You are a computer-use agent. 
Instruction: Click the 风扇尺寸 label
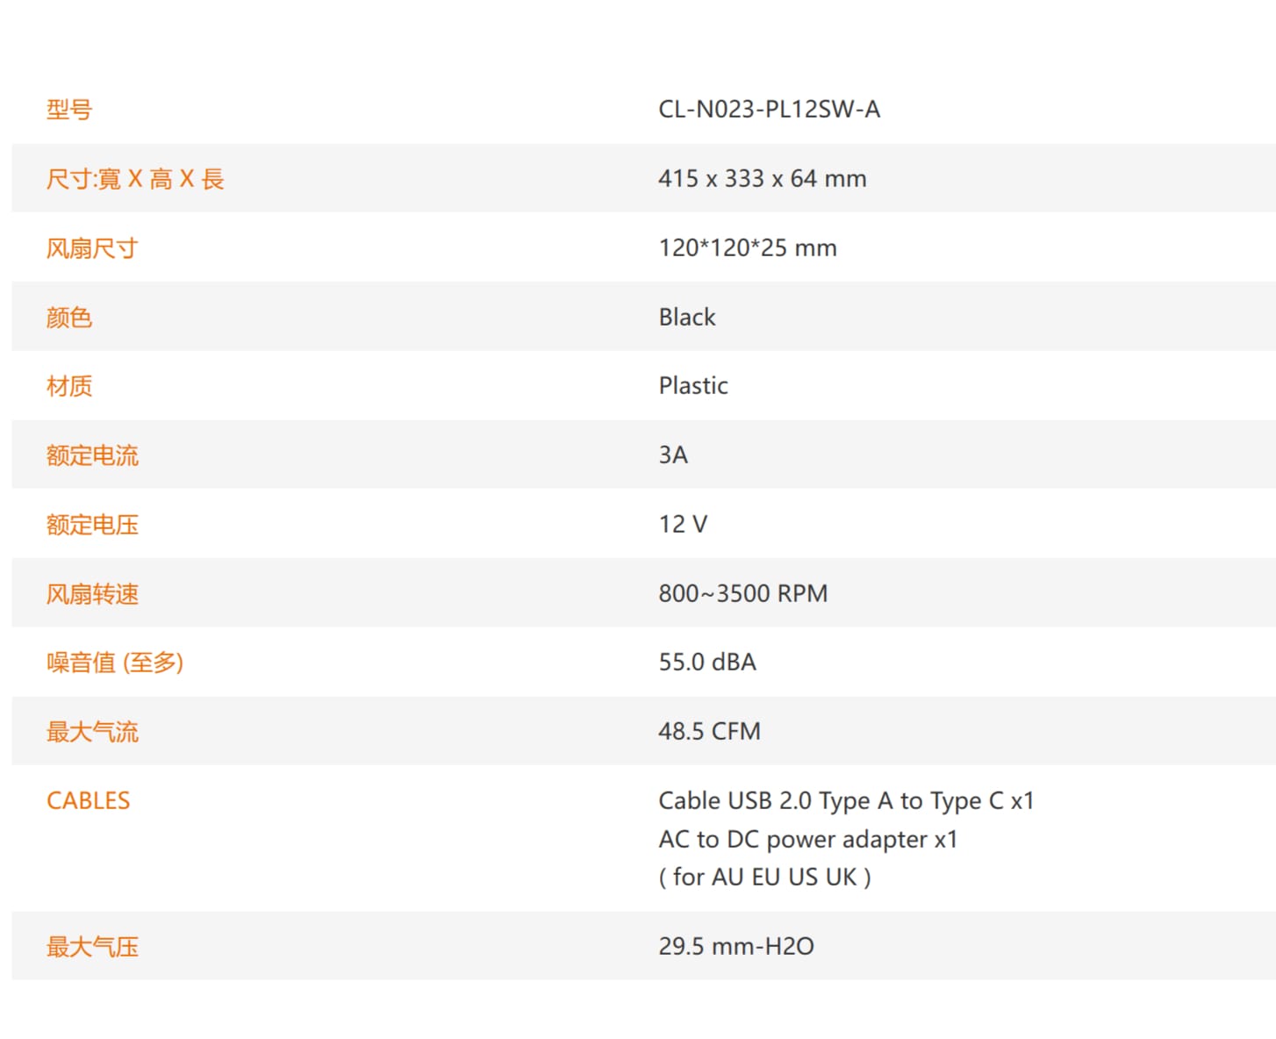tap(91, 248)
